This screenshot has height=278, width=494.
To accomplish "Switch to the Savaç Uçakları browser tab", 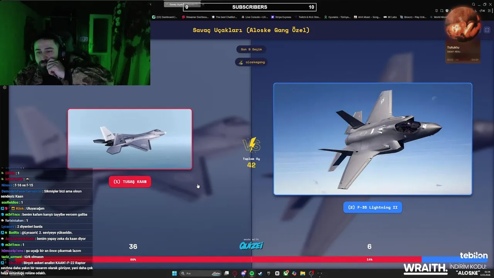I will point(182,4).
